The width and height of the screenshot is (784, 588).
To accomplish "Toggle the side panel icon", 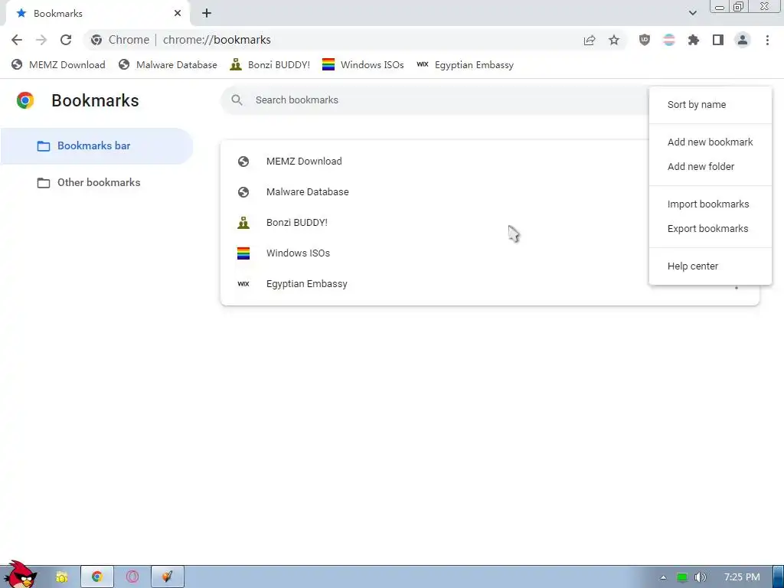I will [718, 40].
